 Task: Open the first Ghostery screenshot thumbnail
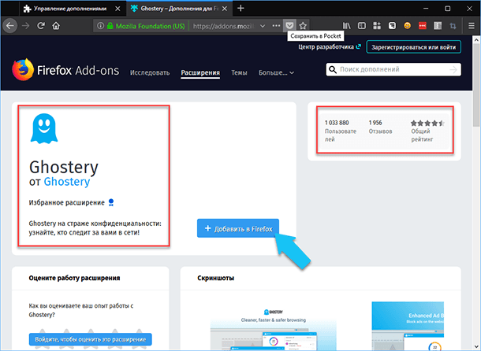tap(273, 329)
